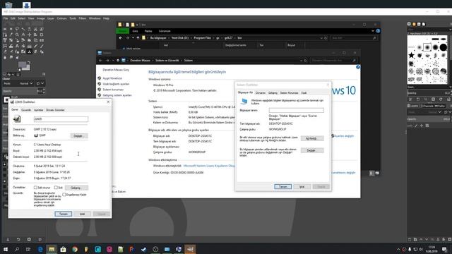
Task: Tick the Engellemeyi Kaldır checkbox
Action: [64, 195]
